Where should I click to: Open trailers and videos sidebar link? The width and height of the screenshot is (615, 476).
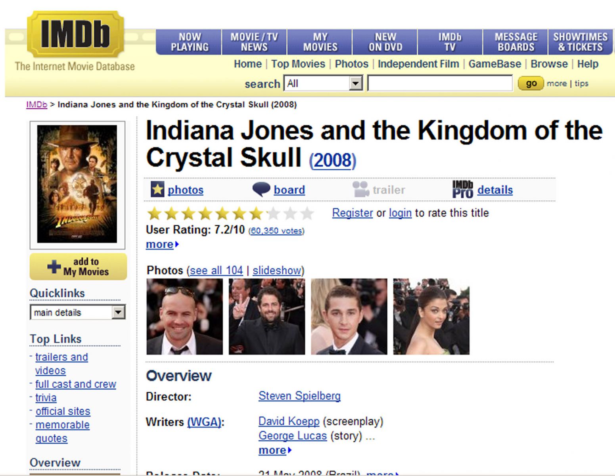pos(61,364)
